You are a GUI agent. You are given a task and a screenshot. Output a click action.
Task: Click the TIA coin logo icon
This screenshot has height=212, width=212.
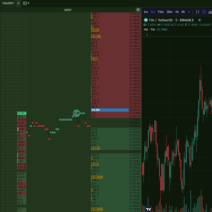click(x=145, y=20)
